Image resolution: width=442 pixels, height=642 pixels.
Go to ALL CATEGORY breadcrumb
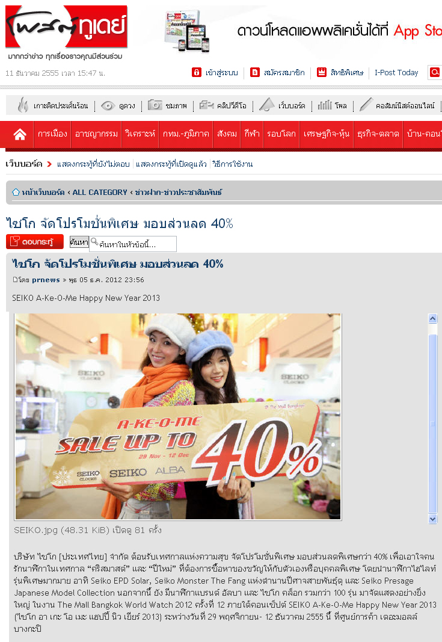pyautogui.click(x=100, y=192)
